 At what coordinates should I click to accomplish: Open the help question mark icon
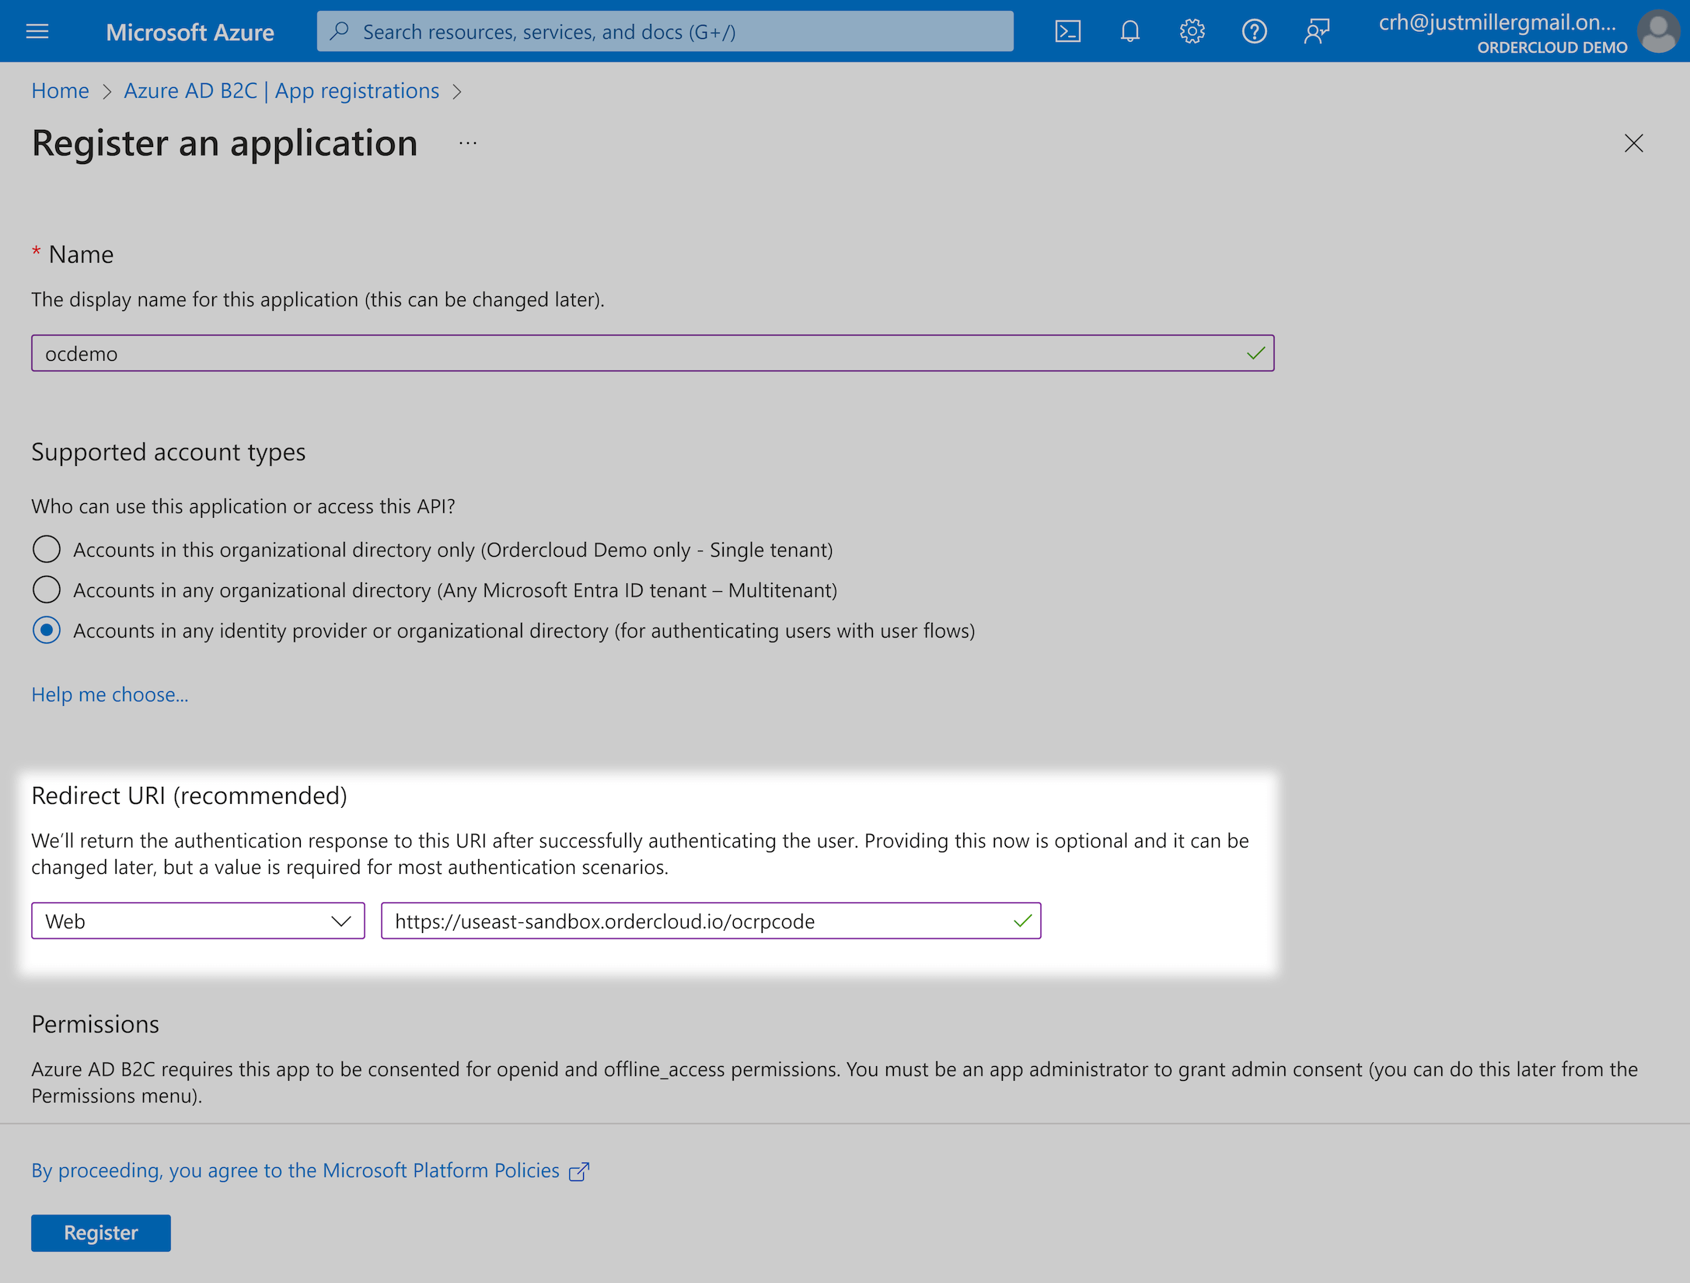1254,31
